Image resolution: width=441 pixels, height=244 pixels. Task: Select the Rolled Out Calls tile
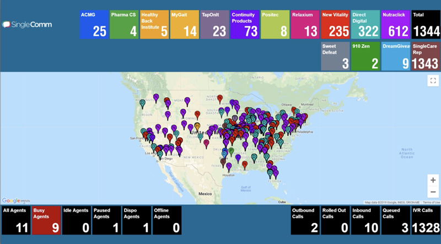[x=335, y=220]
